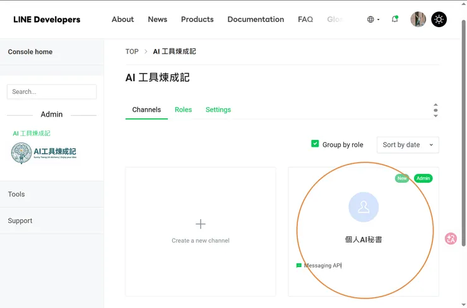Open the language globe selector
The width and height of the screenshot is (467, 308).
pyautogui.click(x=373, y=20)
